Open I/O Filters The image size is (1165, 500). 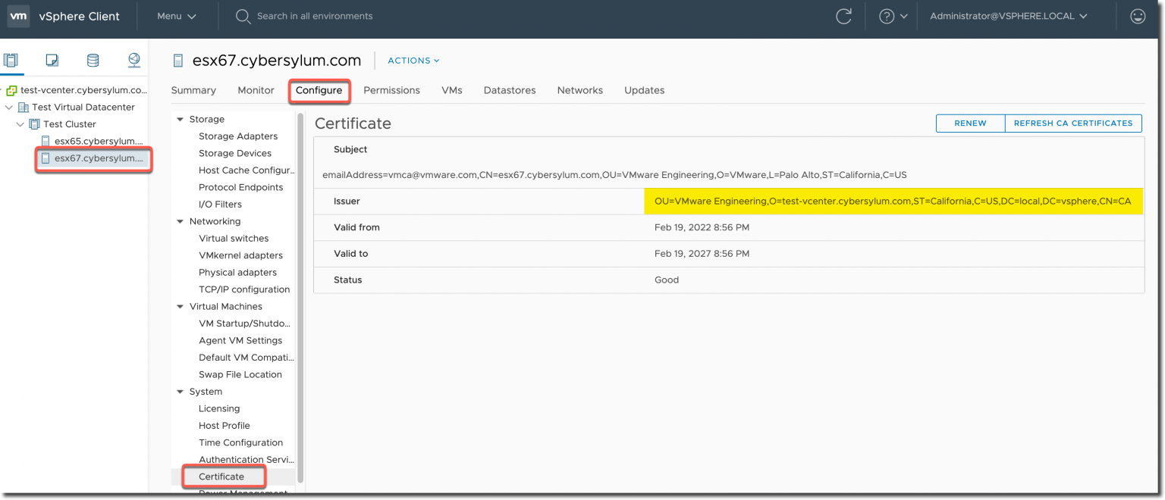coord(220,205)
